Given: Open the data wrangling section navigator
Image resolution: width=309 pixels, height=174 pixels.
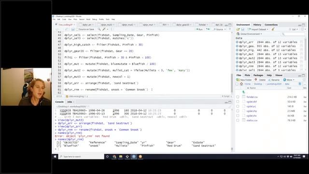Looking at the screenshot, I should pos(77,96).
